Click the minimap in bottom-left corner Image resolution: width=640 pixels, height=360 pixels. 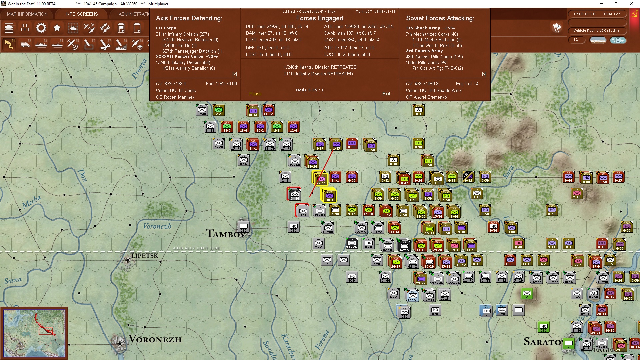click(x=34, y=333)
